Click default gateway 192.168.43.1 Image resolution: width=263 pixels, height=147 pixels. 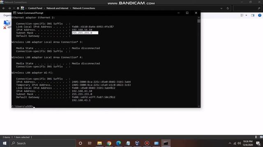coord(81,100)
